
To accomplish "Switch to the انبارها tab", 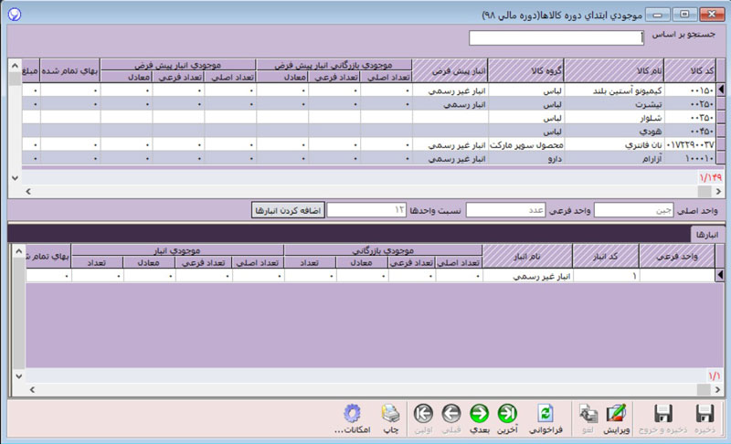I will pos(705,234).
